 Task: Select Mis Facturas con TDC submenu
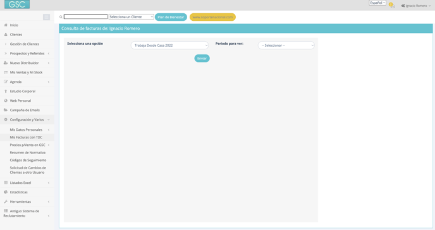(26, 137)
